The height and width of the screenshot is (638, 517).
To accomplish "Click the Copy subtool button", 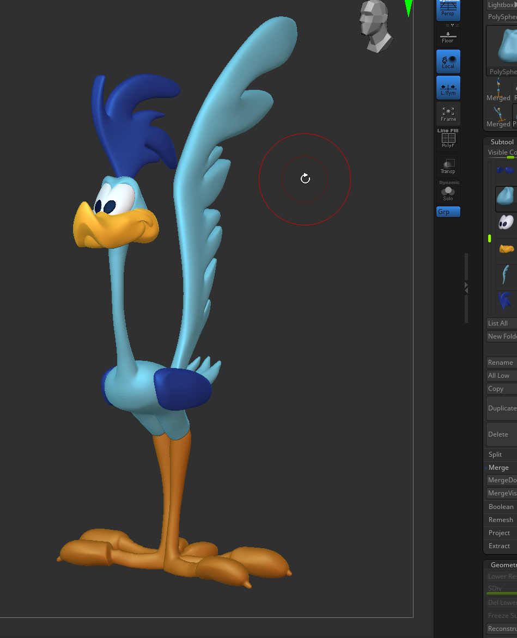I will point(502,389).
